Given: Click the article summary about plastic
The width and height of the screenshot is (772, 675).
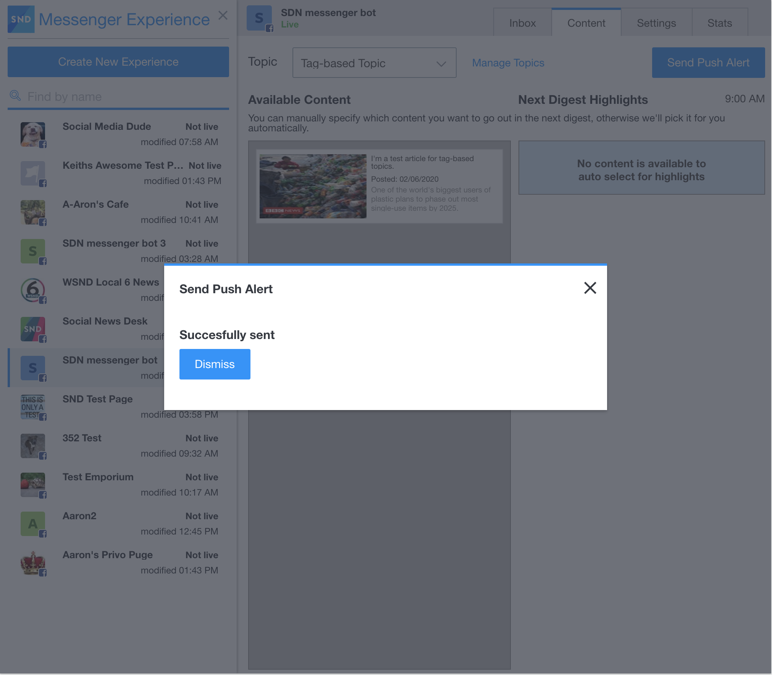Looking at the screenshot, I should tap(431, 199).
